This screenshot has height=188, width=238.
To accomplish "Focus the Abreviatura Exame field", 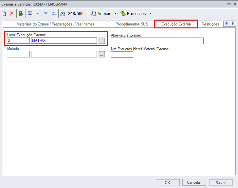I will [x=157, y=41].
